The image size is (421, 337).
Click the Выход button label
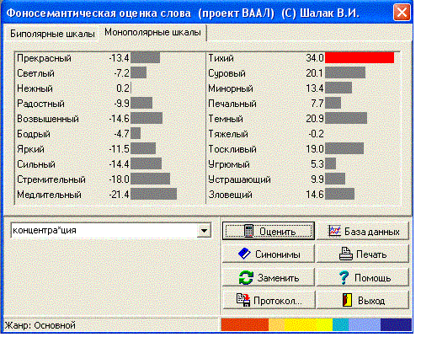(x=371, y=301)
